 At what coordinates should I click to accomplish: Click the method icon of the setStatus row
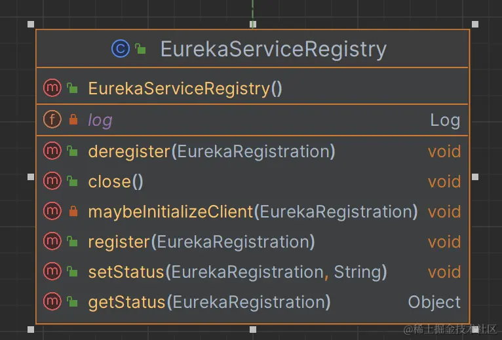[x=52, y=271]
